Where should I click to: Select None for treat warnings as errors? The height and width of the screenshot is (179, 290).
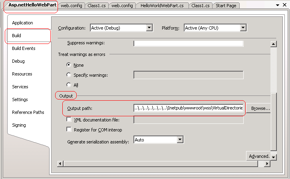pyautogui.click(x=69, y=65)
